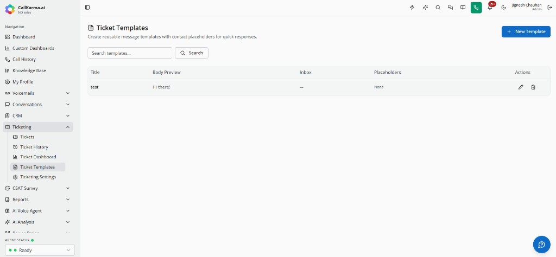Screen dimensions: 556x257
Task: Expand the AI Voice Agent menu
Action: (37, 211)
